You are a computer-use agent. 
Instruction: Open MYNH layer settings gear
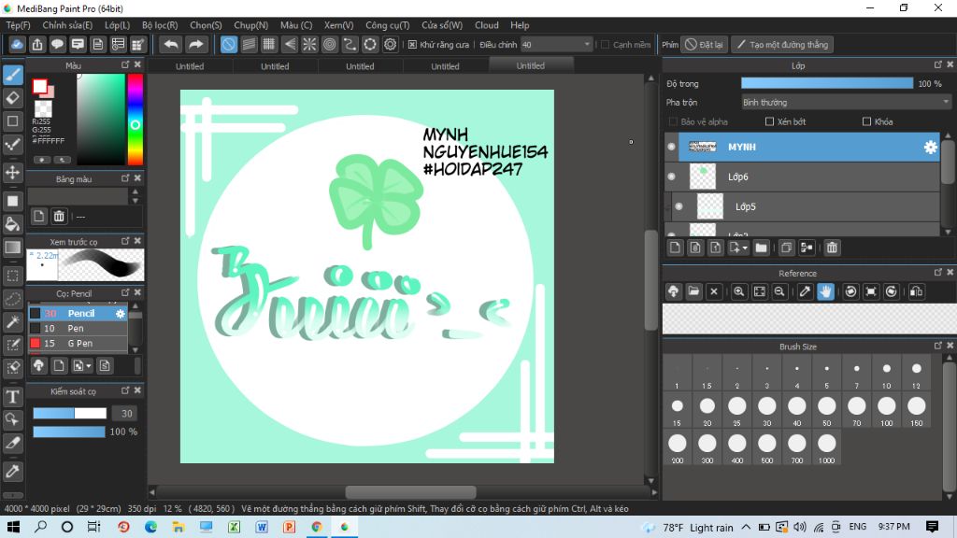point(930,147)
